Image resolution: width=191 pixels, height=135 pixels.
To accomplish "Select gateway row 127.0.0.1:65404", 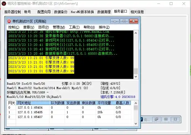I will tap(69, 108).
